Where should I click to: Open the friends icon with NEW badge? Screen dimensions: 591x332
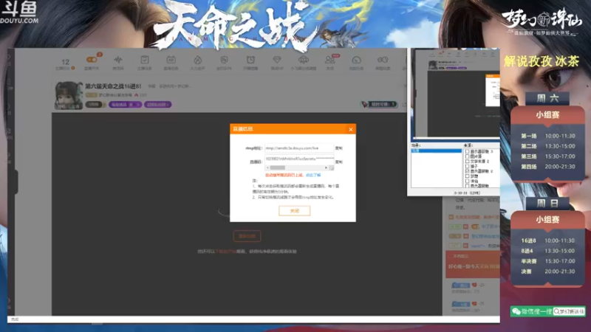(329, 60)
